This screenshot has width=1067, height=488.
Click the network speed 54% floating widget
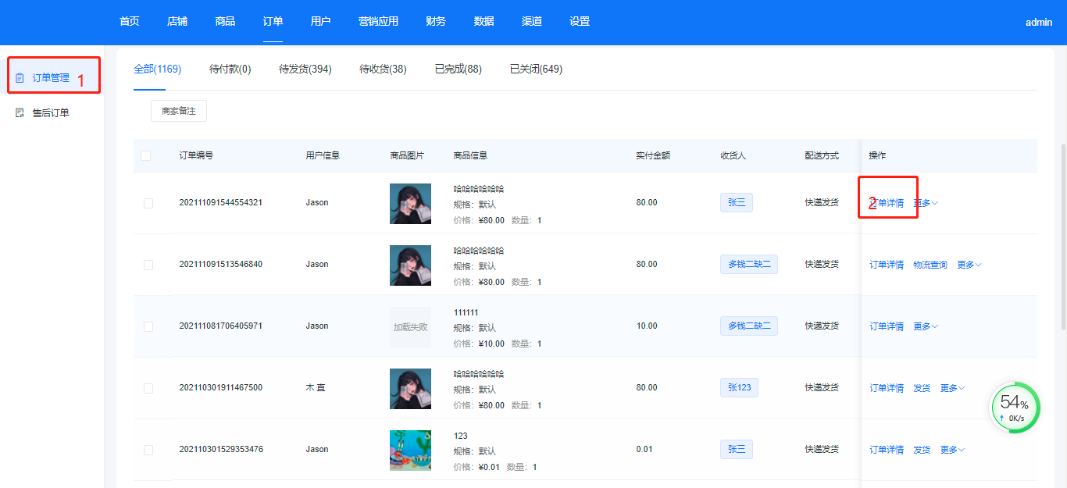pyautogui.click(x=1015, y=408)
